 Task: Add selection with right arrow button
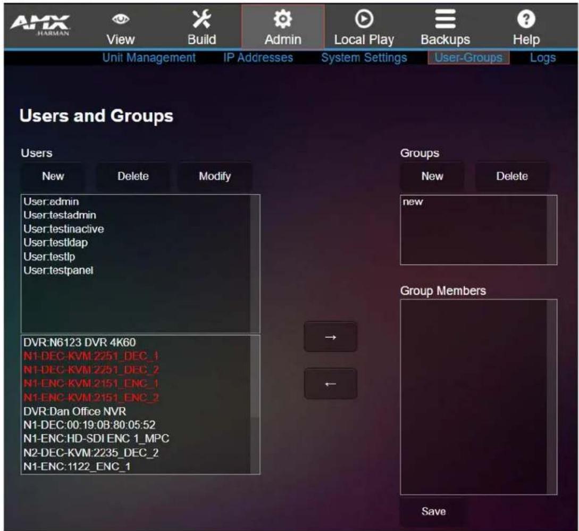pyautogui.click(x=331, y=337)
